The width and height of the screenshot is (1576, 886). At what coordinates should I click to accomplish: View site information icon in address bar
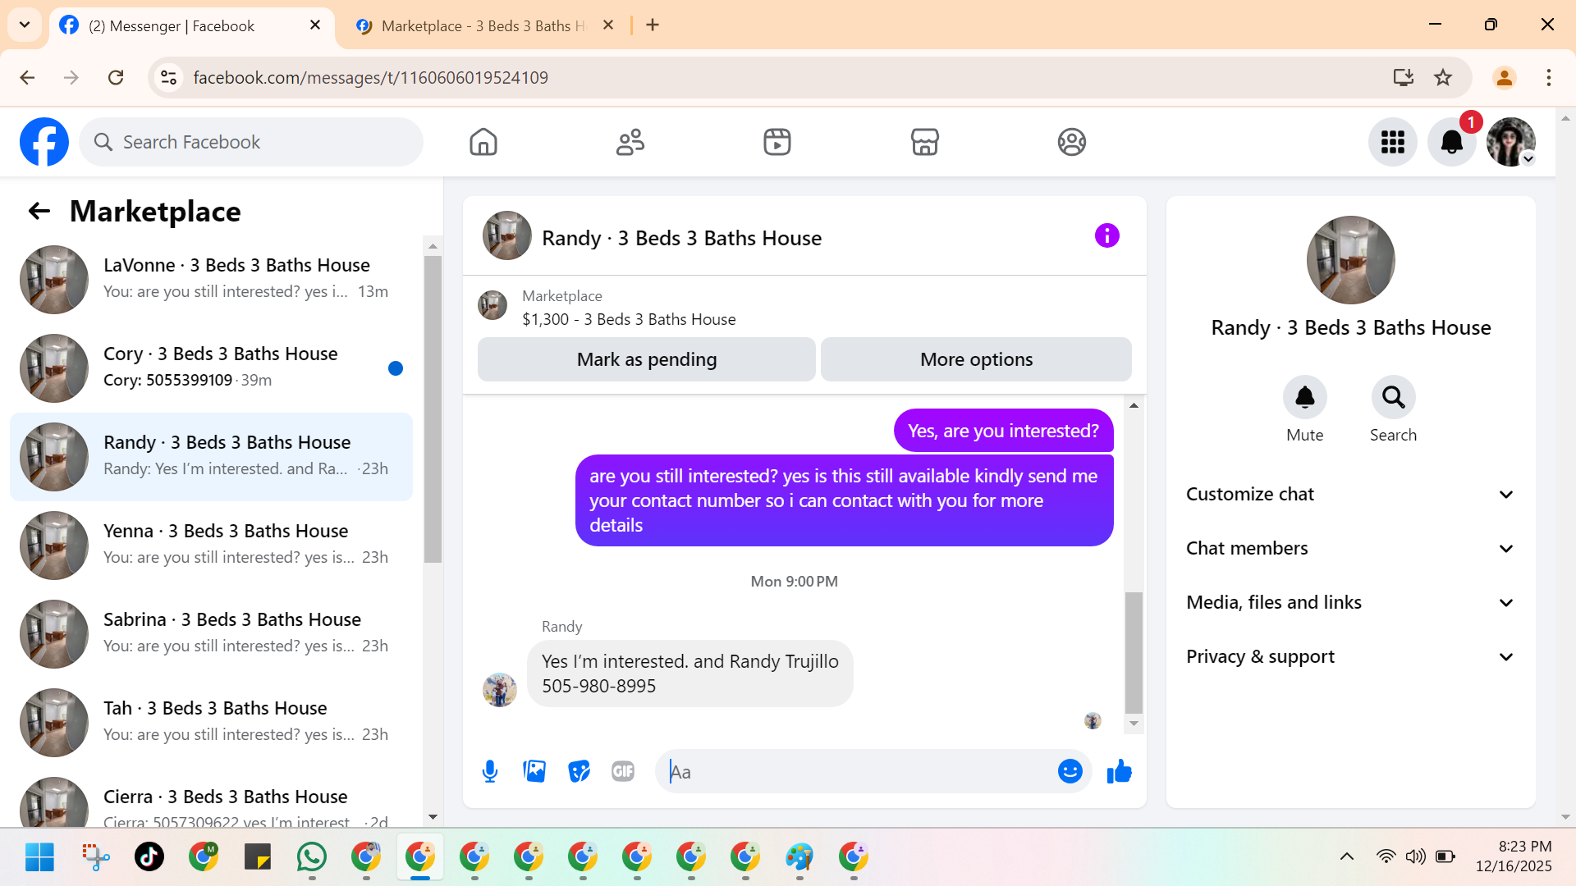pos(168,77)
